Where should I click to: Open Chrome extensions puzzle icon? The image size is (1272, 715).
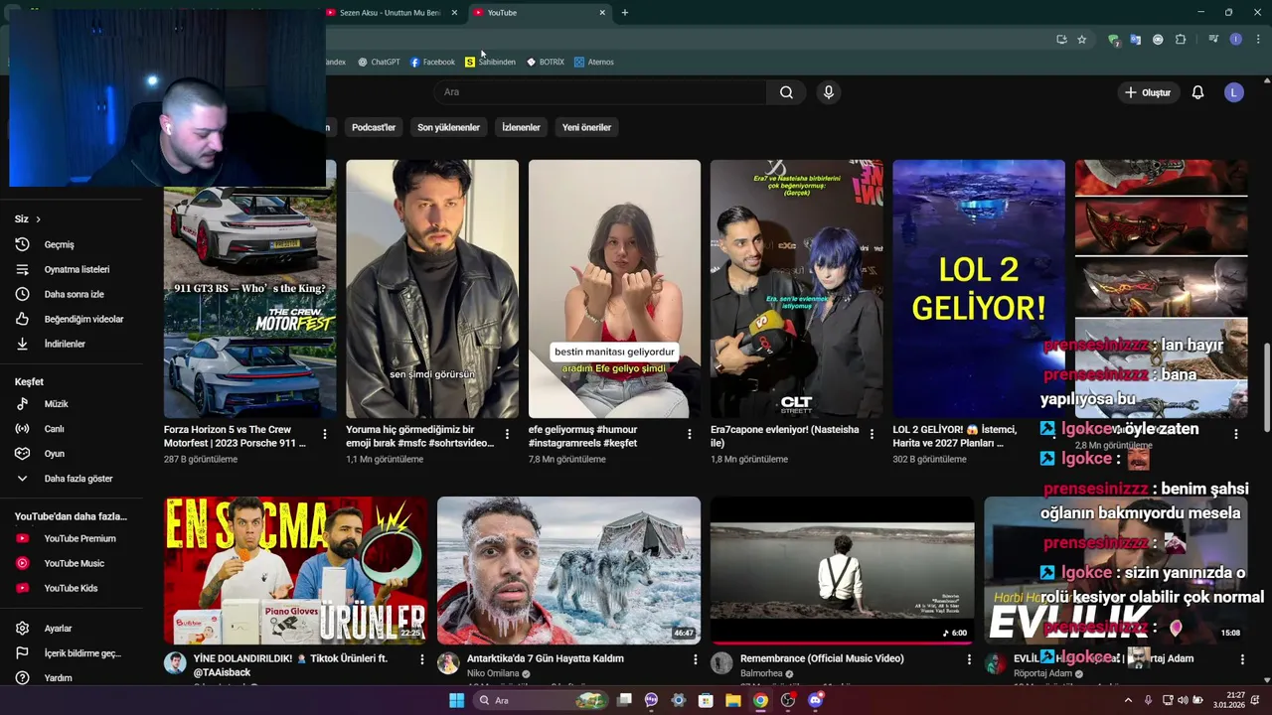(x=1181, y=40)
